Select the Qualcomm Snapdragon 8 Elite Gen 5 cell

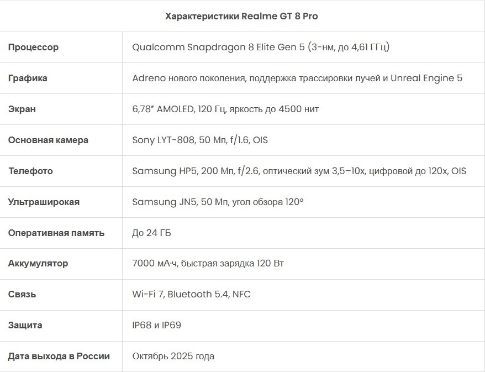point(261,47)
